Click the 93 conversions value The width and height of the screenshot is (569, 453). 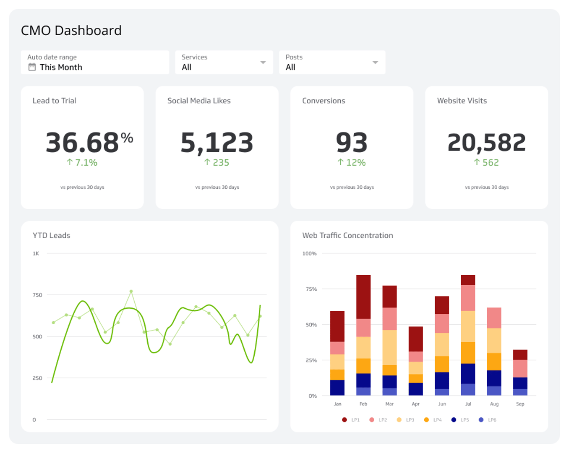[352, 142]
